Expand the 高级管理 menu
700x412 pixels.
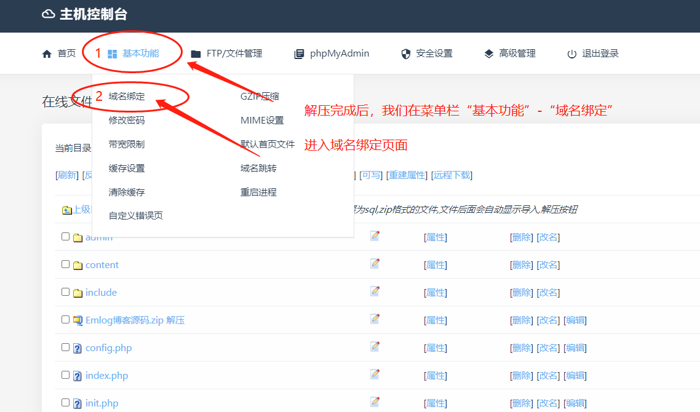(x=510, y=53)
